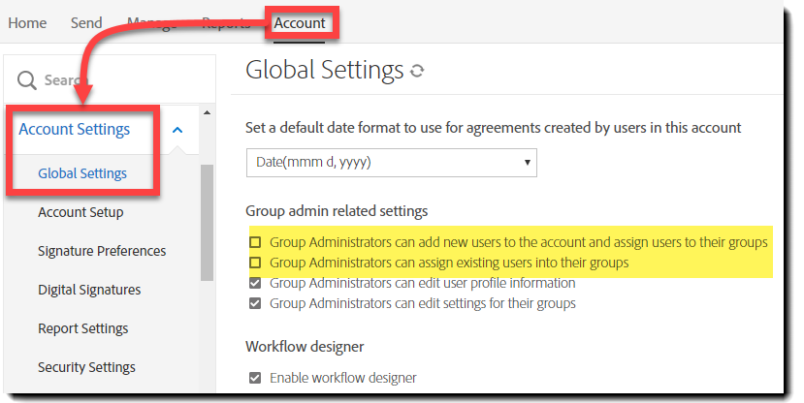Collapse the Account Settings chevron

point(177,130)
